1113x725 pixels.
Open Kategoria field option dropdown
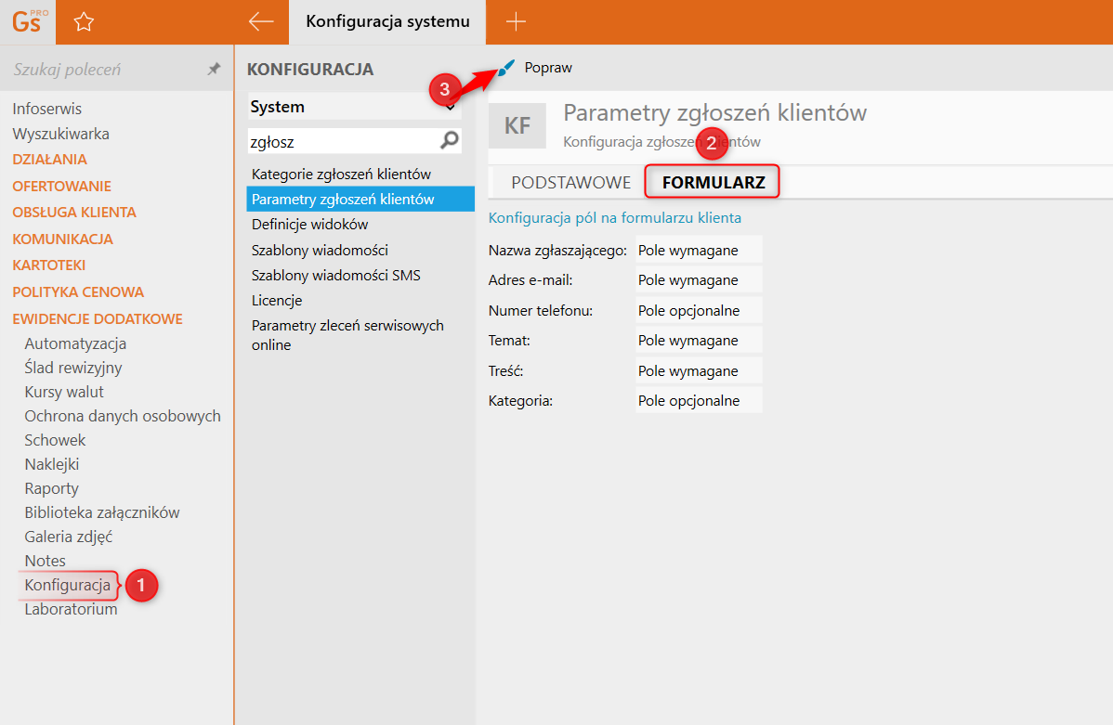coord(699,401)
